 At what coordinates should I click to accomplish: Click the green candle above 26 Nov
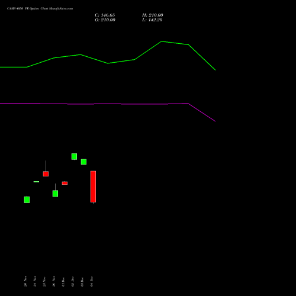[55, 194]
